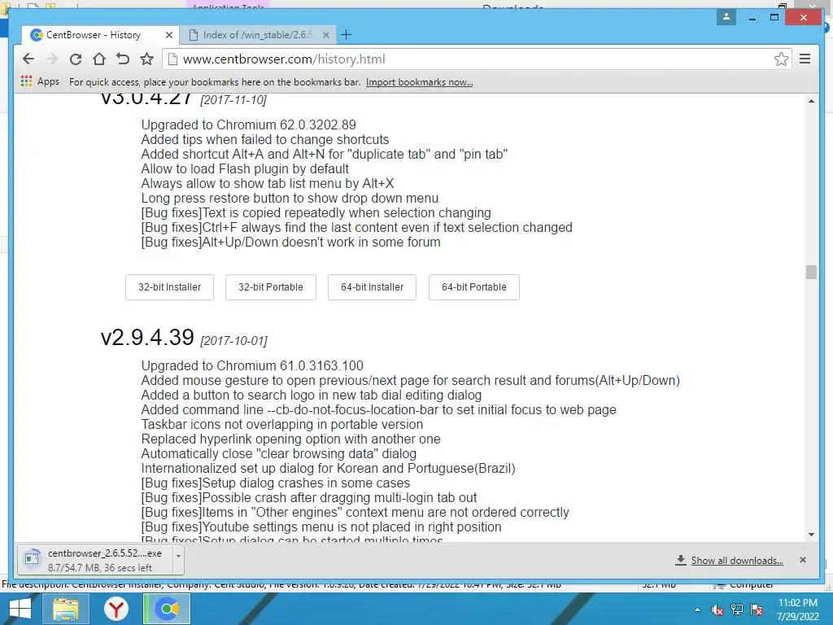This screenshot has width=833, height=625.
Task: Click the scrollbar up arrow
Action: (x=811, y=101)
